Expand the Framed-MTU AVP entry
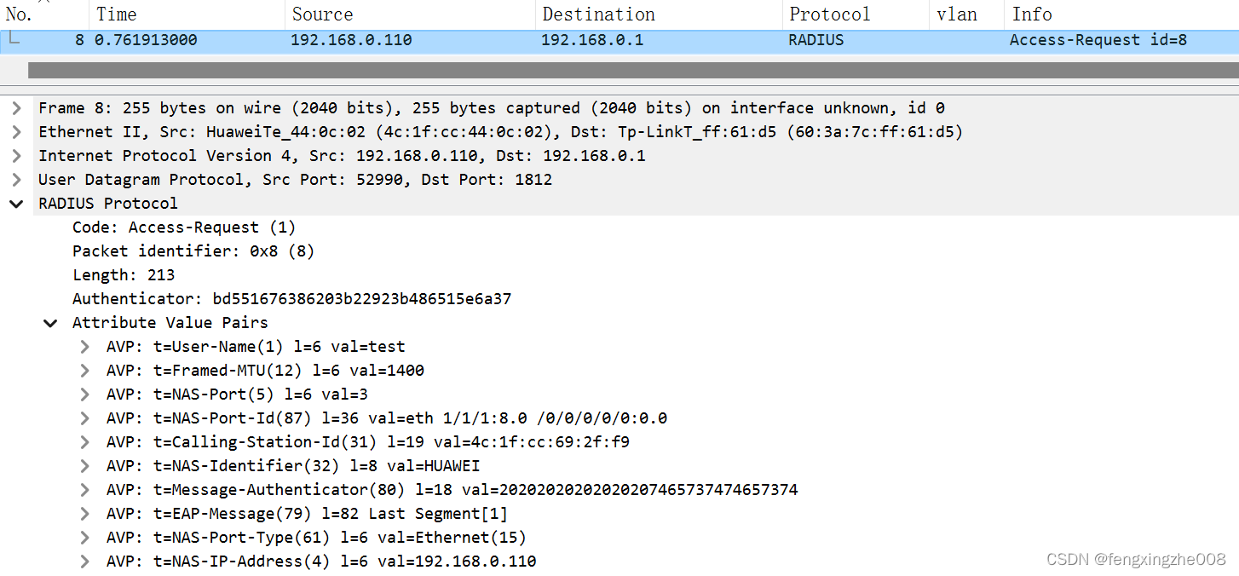This screenshot has width=1239, height=576. (83, 370)
